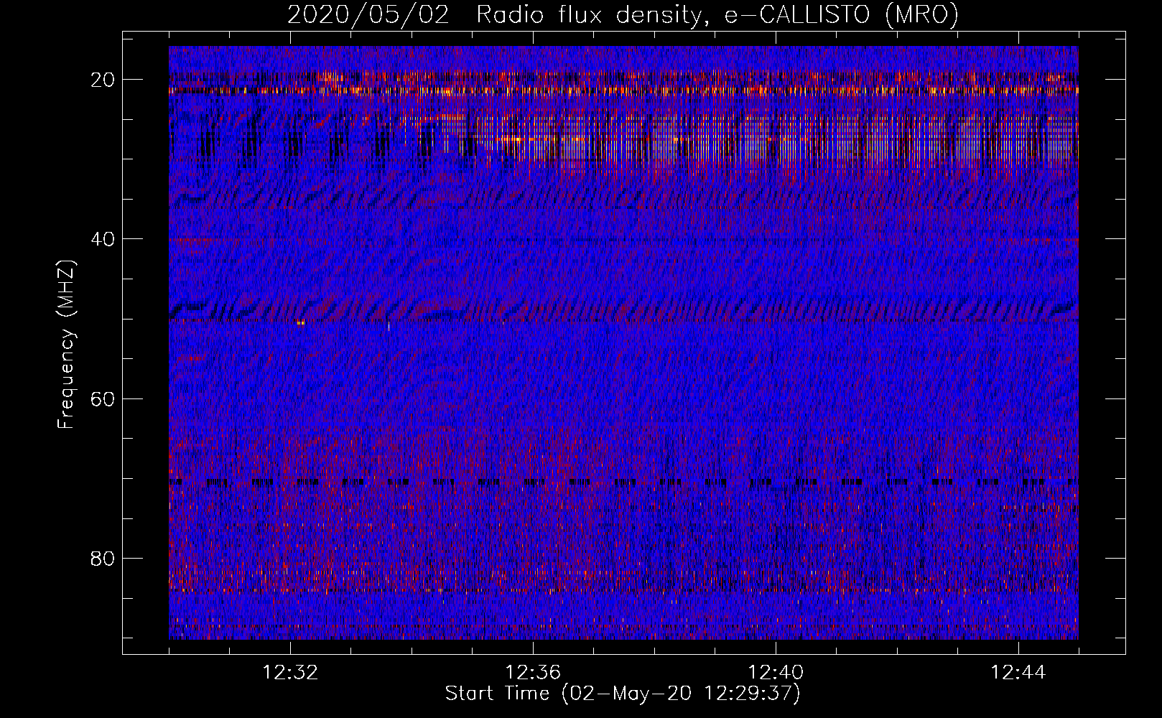Click the 12:44 time tick label
Screen dimensions: 1162x718
pyautogui.click(x=1018, y=673)
